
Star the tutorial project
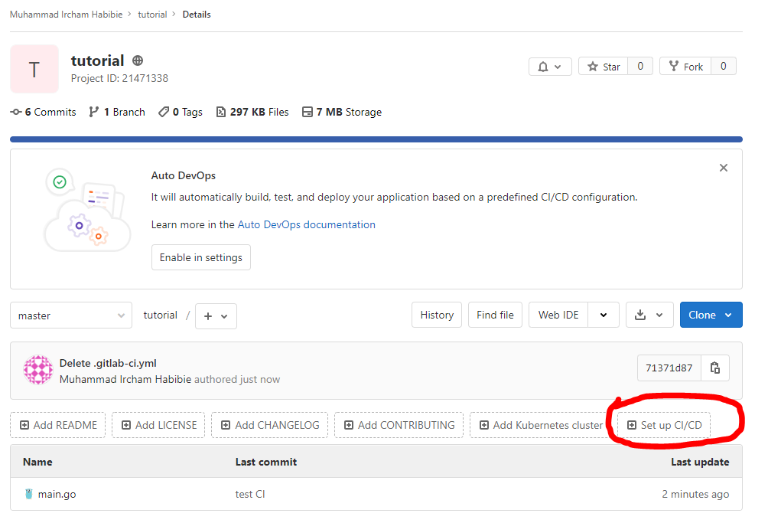click(603, 66)
